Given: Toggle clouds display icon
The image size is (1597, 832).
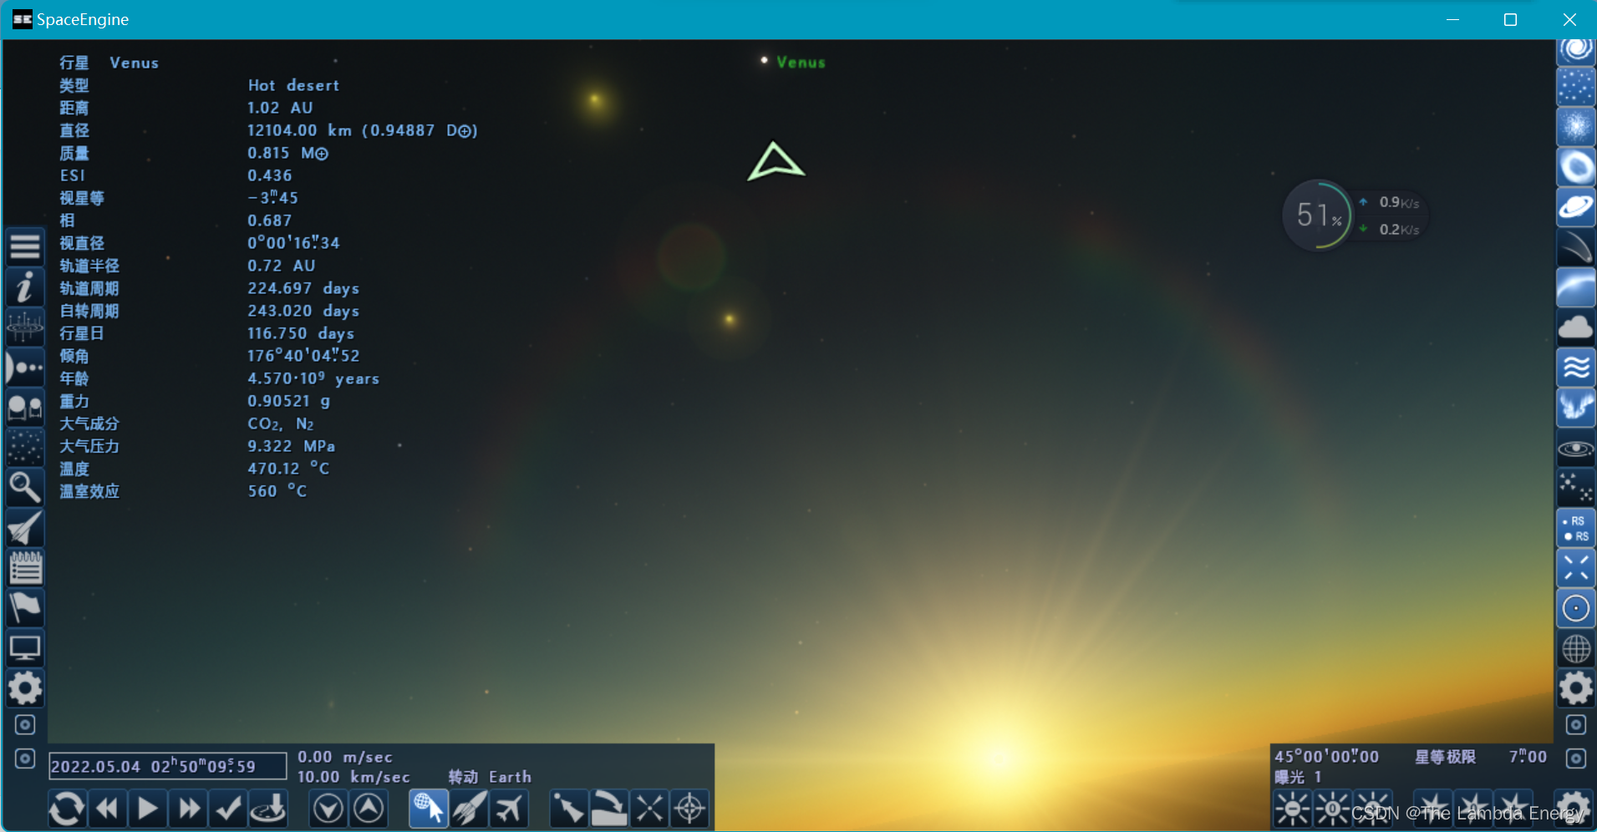Looking at the screenshot, I should tap(1576, 327).
